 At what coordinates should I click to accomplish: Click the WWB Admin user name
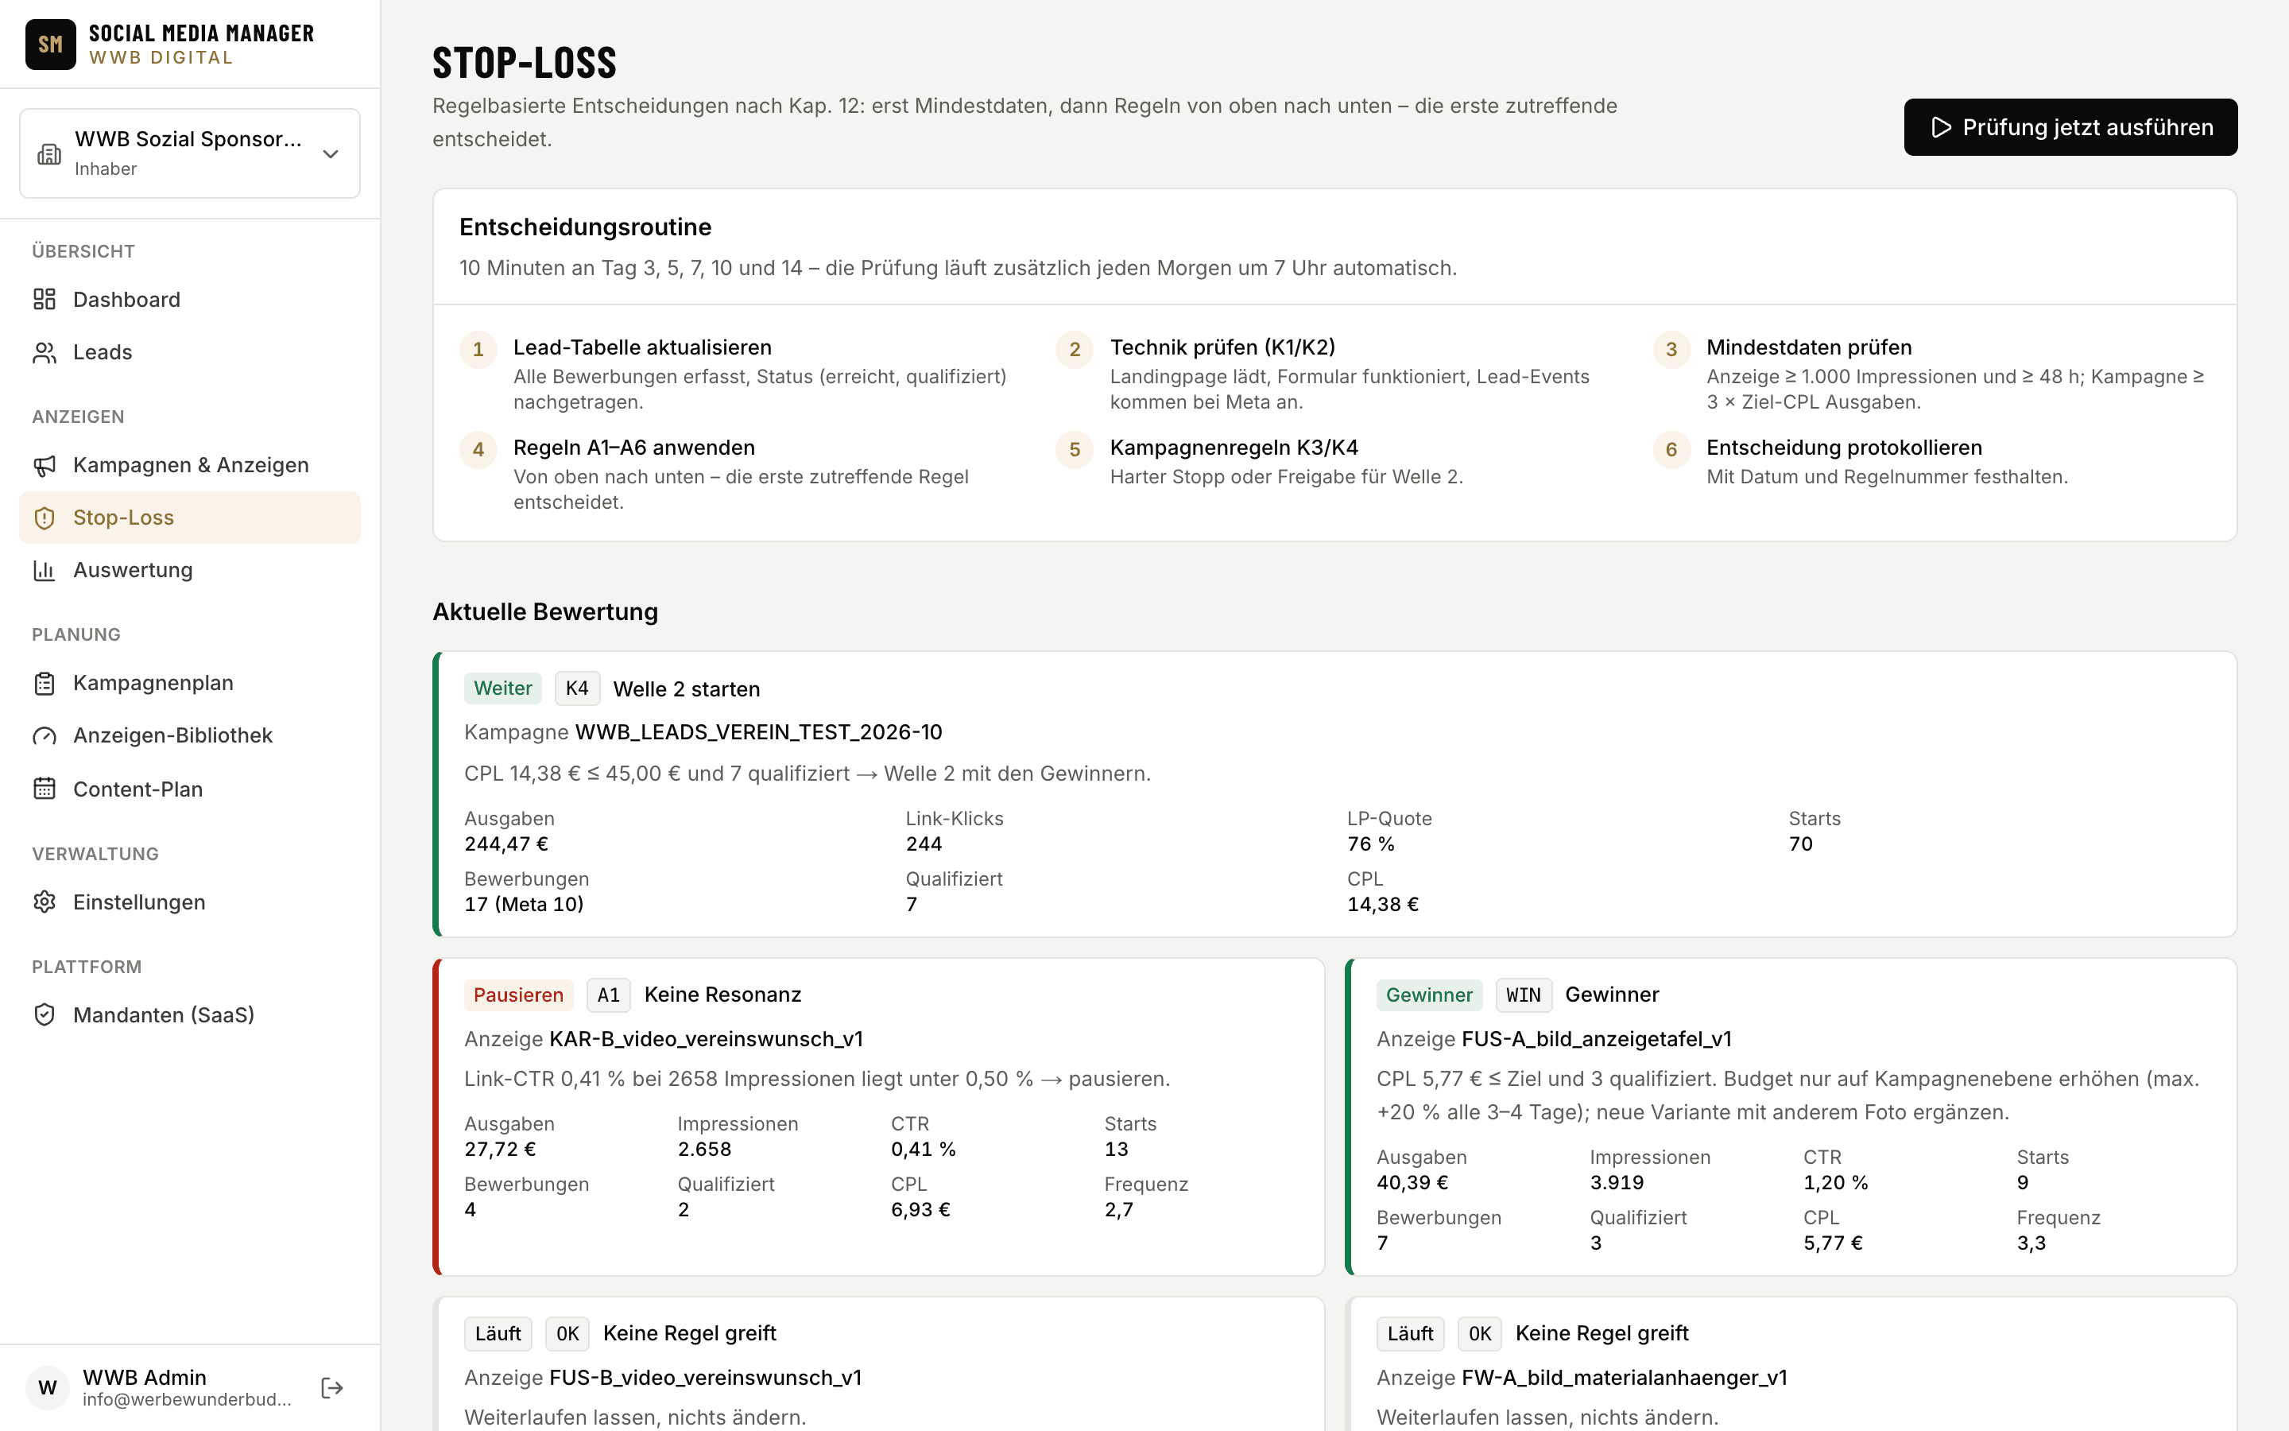[x=144, y=1377]
